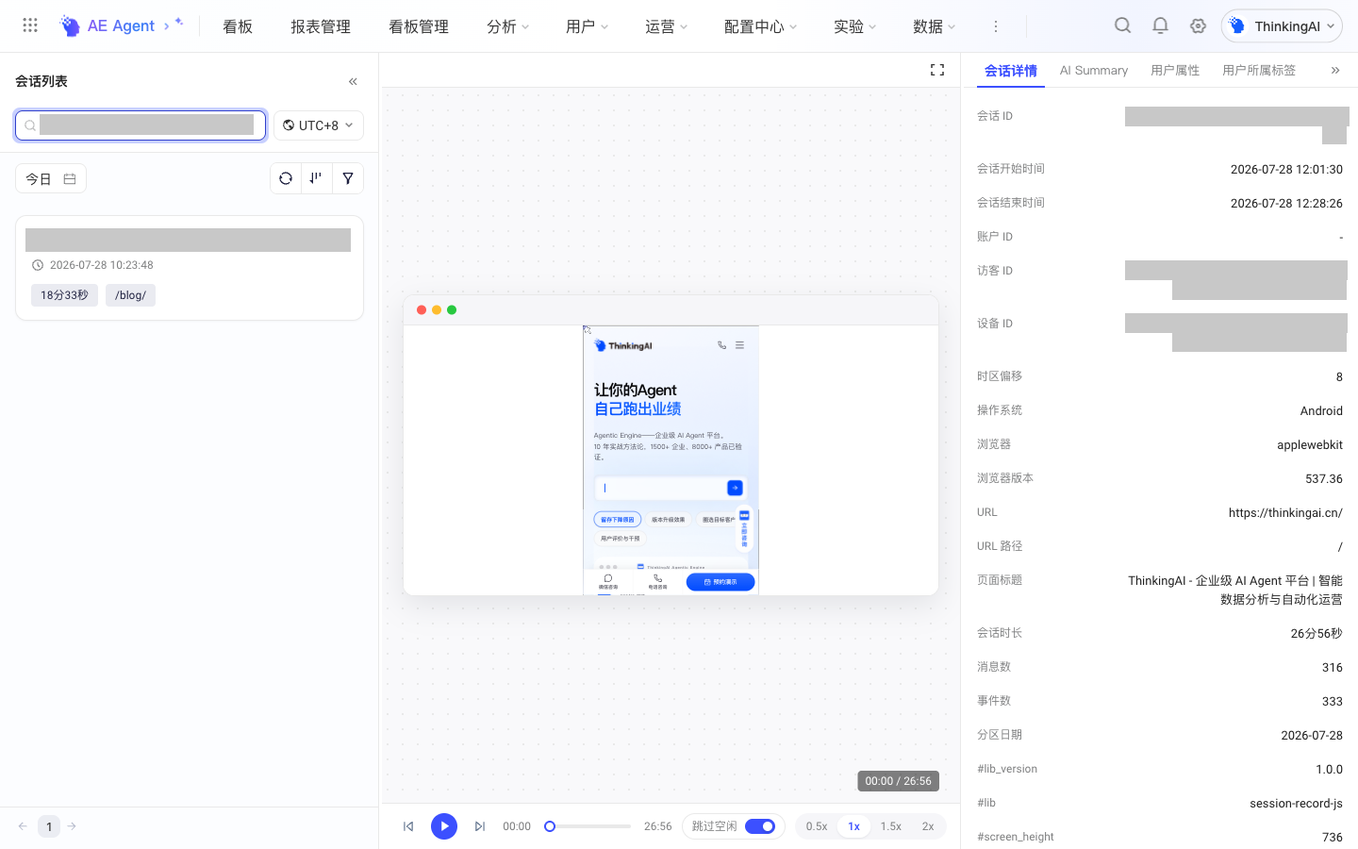Set playback speed to 1x
The width and height of the screenshot is (1358, 849).
[853, 826]
